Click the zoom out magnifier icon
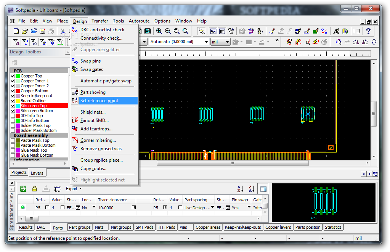Viewport: 390px width, 252px height. tap(168, 31)
